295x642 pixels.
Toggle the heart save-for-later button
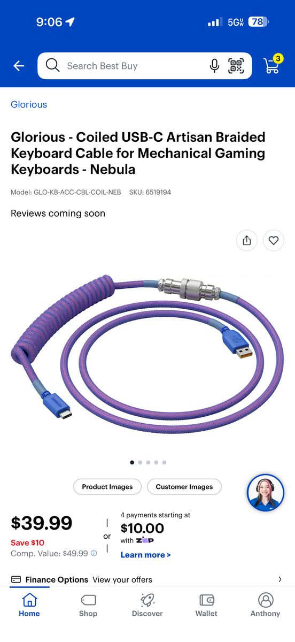coord(274,241)
